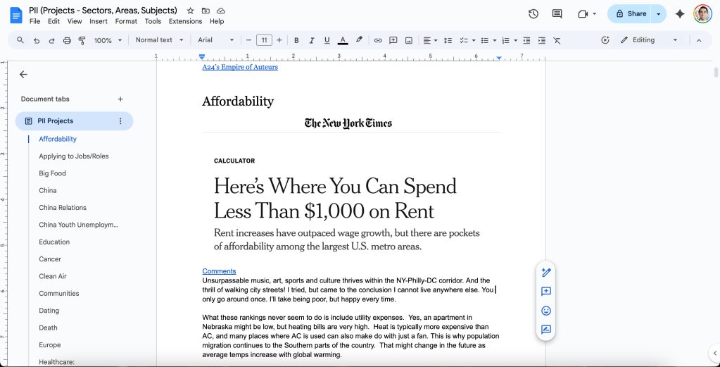The width and height of the screenshot is (720, 367).
Task: Open version history clock icon
Action: pyautogui.click(x=533, y=13)
